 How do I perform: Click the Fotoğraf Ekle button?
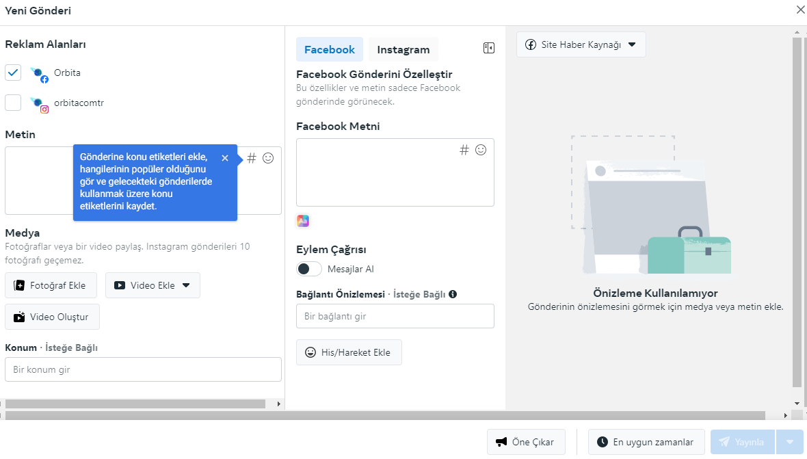pos(51,285)
